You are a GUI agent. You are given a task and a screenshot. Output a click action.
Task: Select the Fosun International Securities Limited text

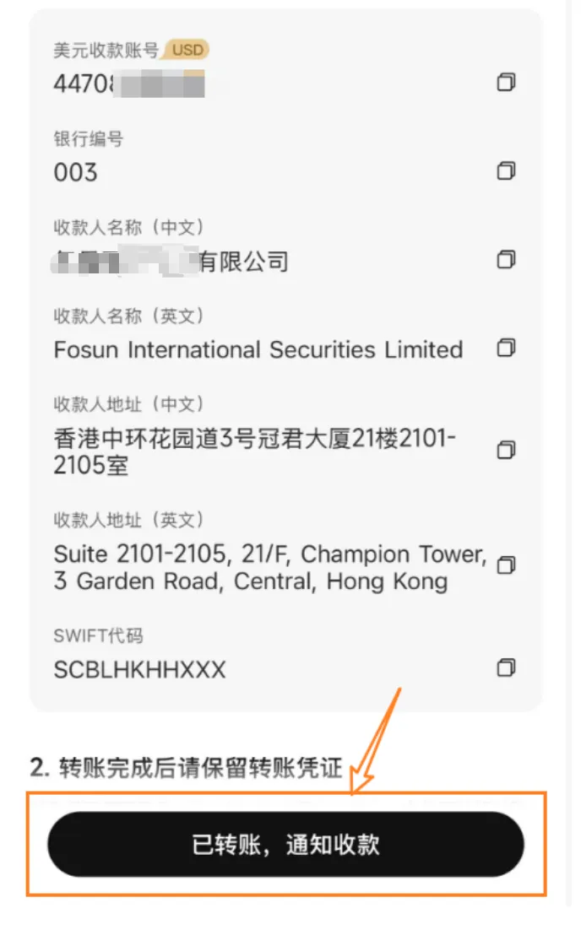tap(258, 349)
